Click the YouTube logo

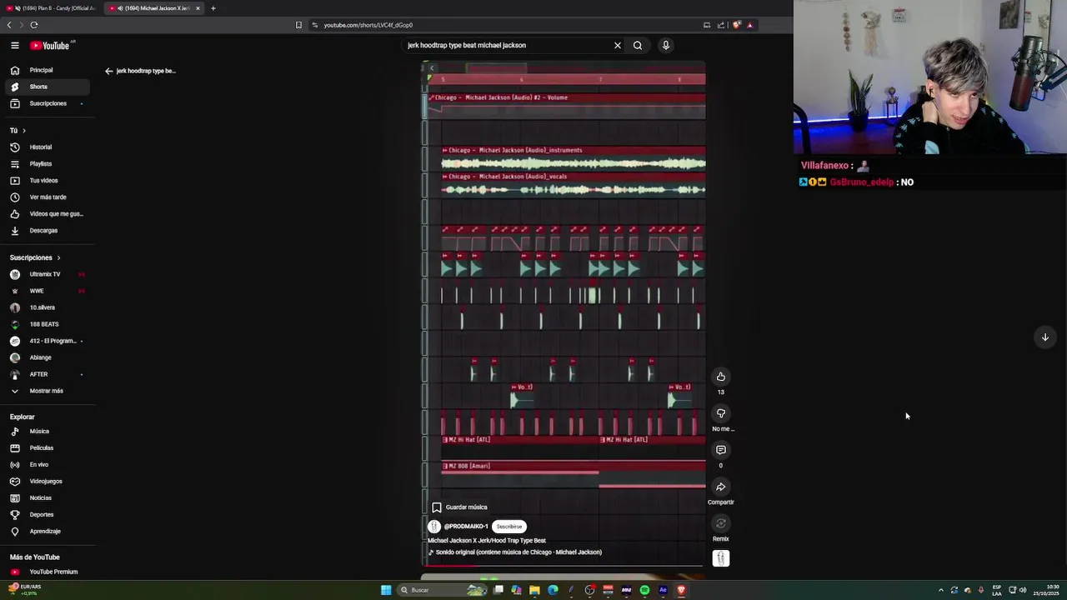(50, 46)
